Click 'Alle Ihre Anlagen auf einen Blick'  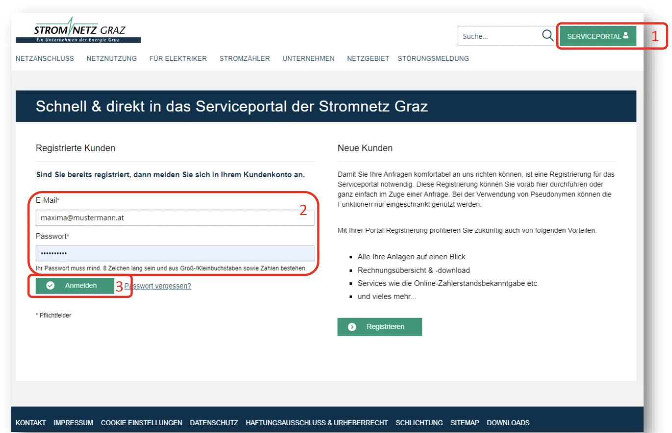point(412,257)
